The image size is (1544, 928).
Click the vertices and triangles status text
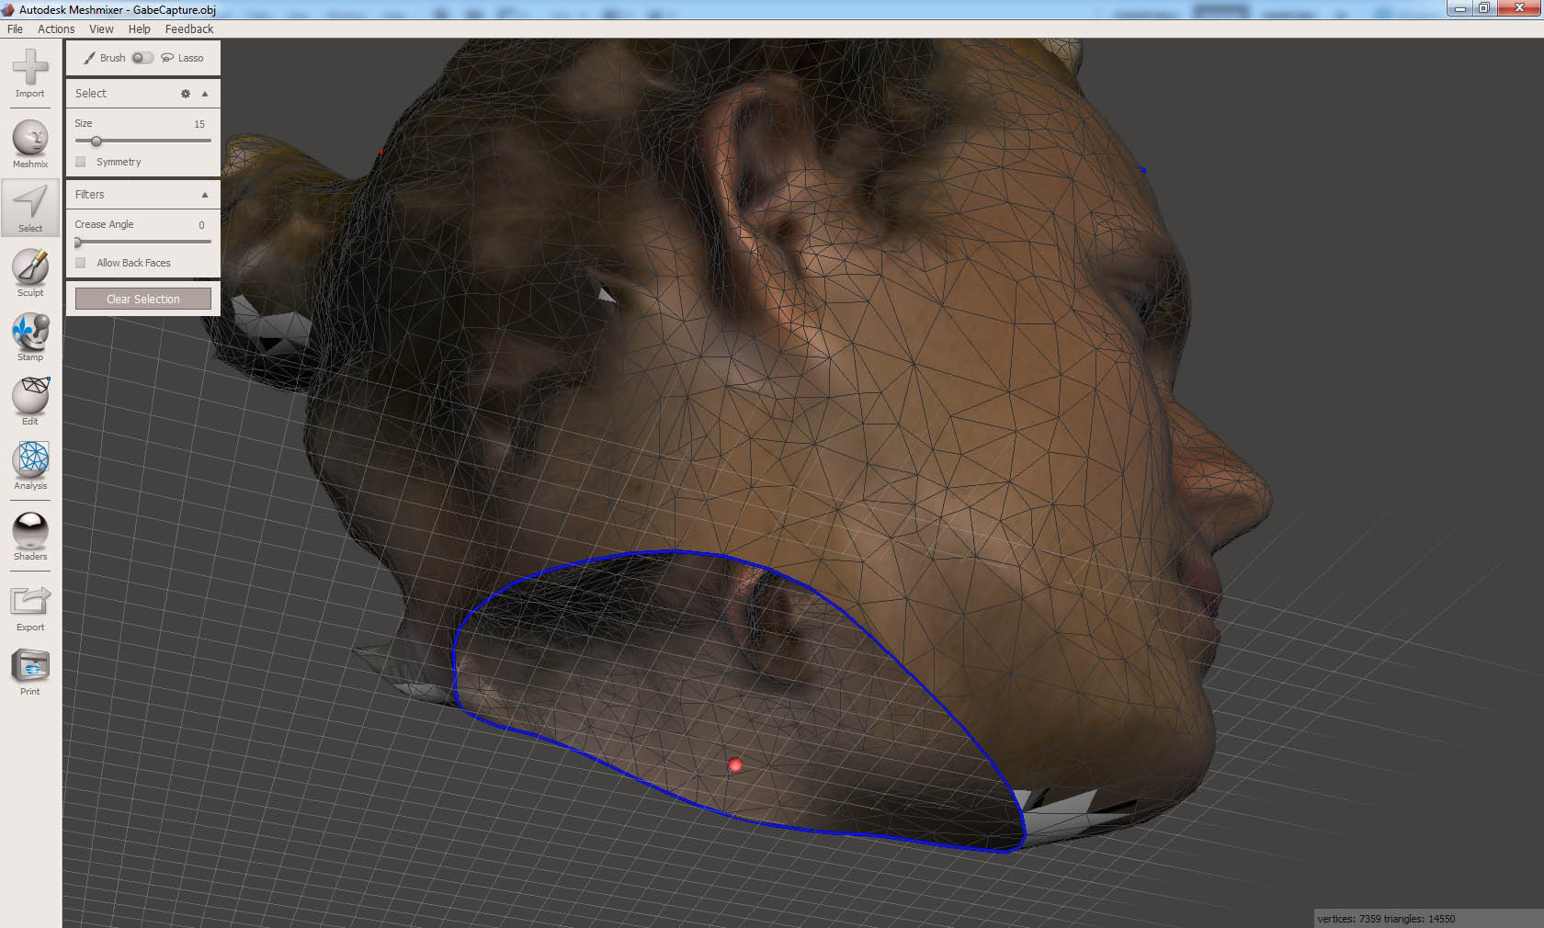1386,919
